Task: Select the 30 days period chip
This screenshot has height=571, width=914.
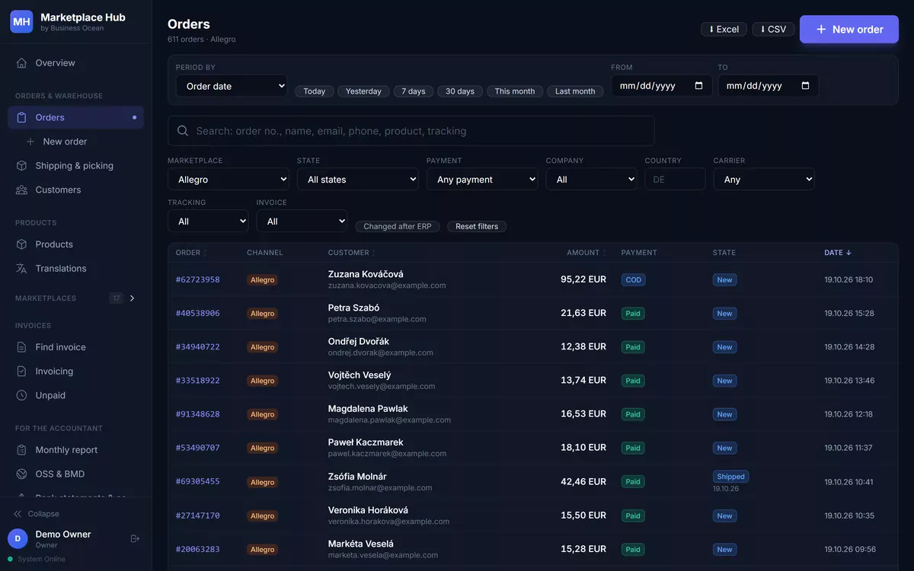Action: [x=460, y=91]
